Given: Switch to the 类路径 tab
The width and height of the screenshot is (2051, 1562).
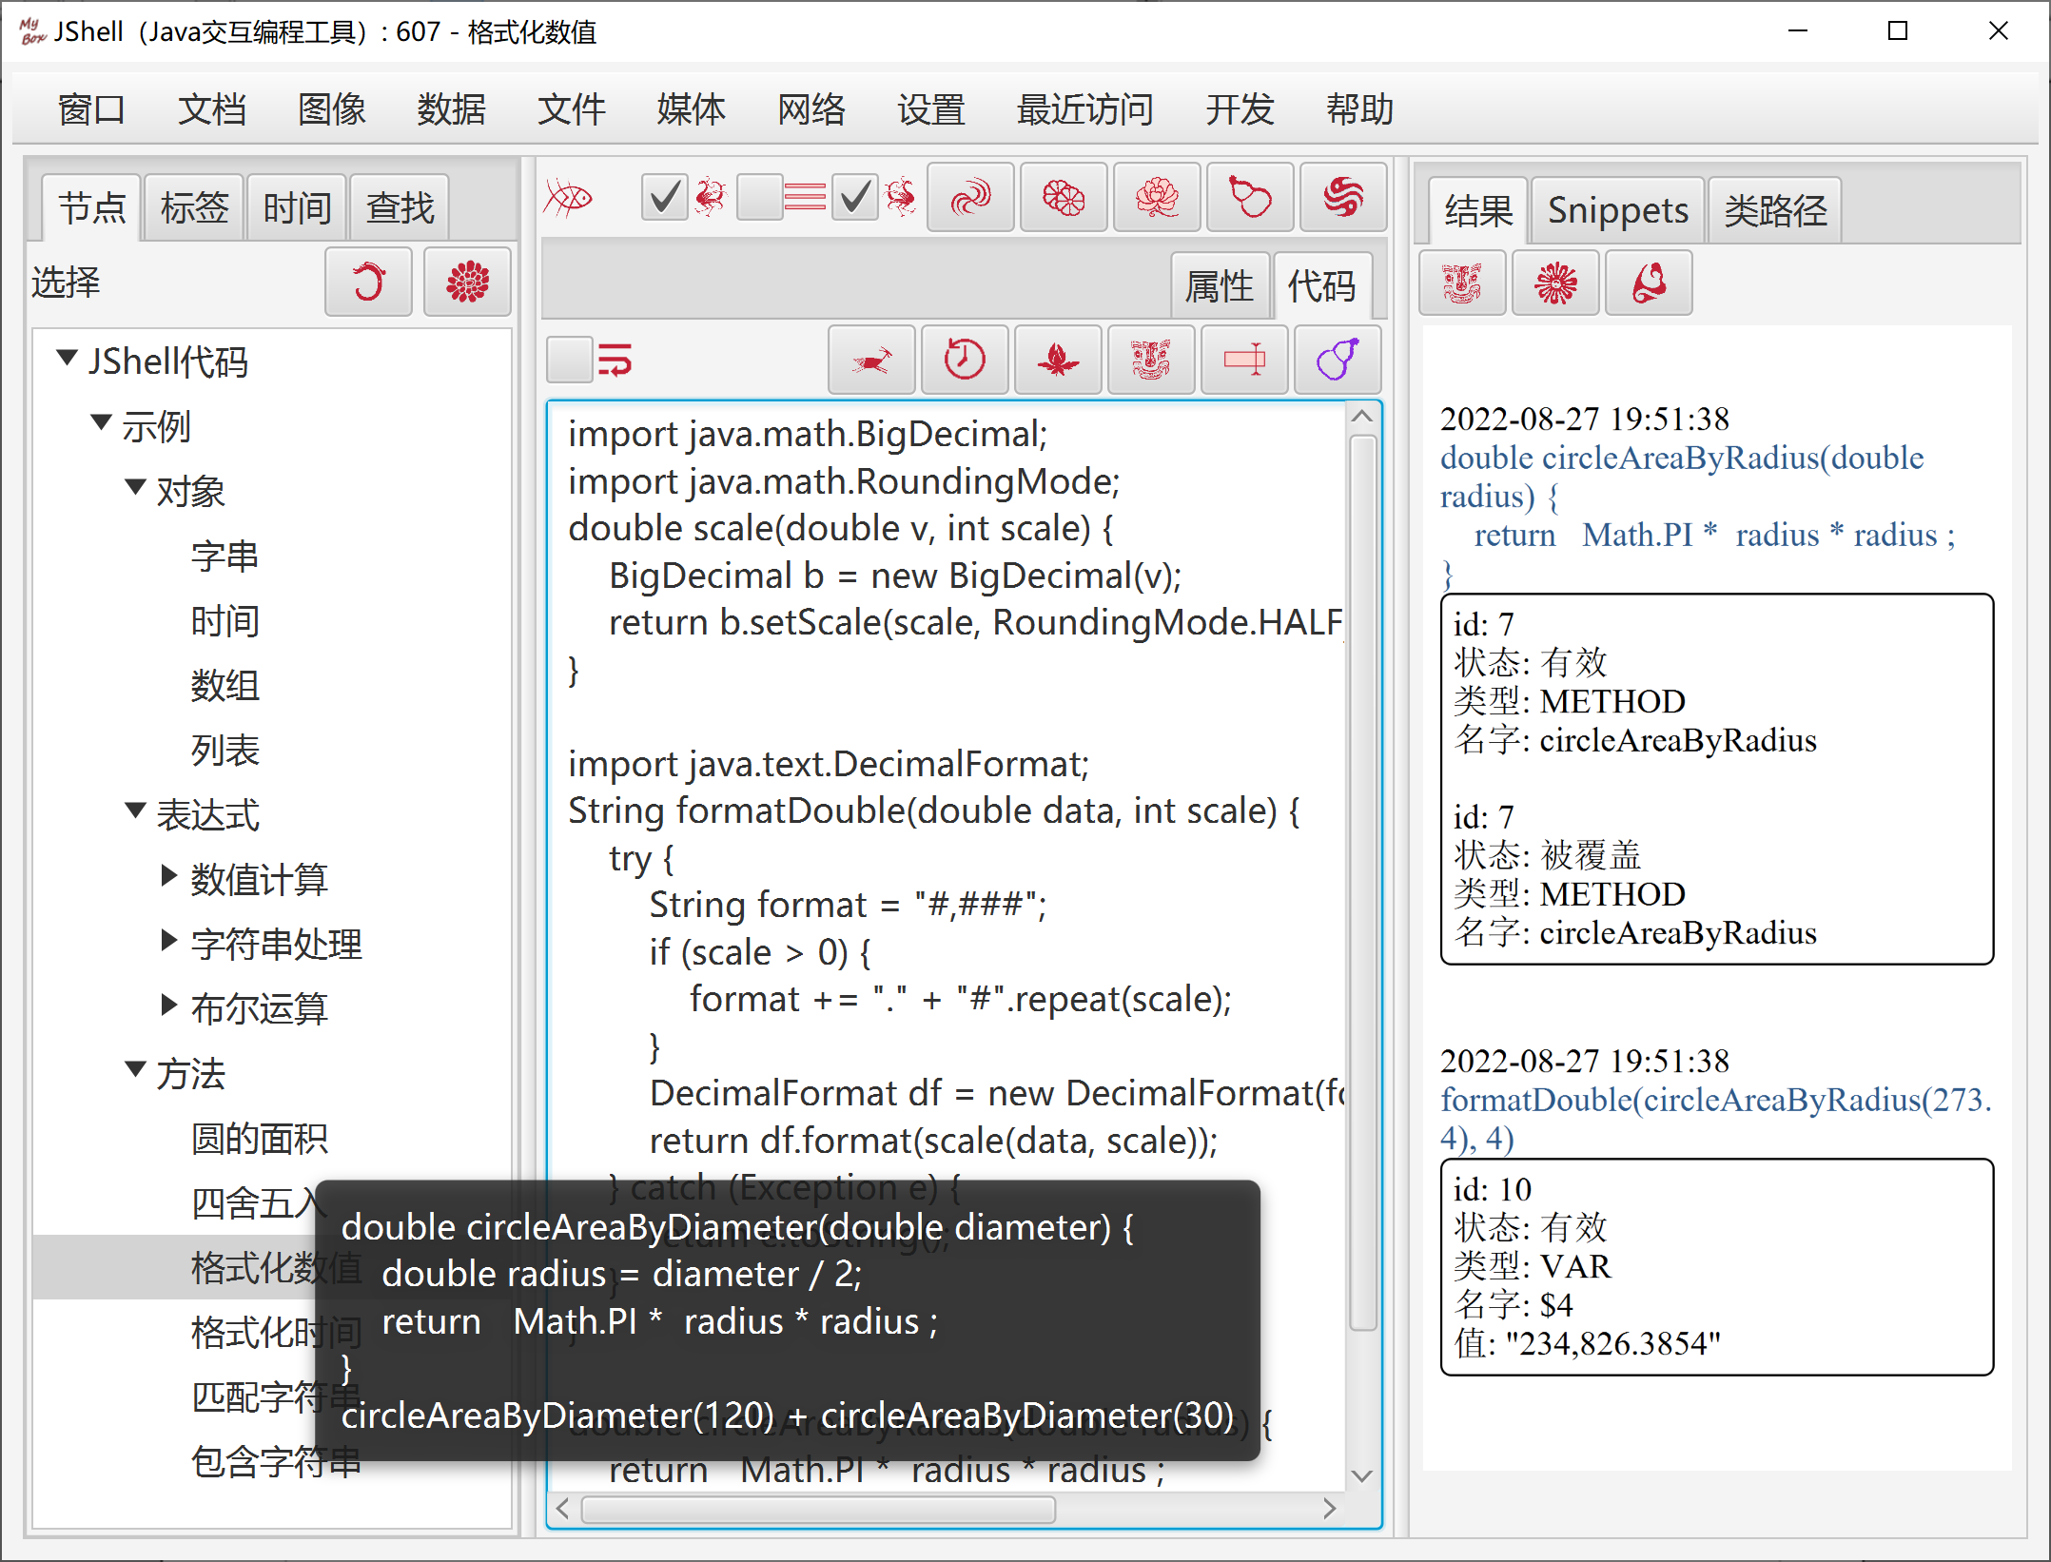Looking at the screenshot, I should click(1775, 209).
